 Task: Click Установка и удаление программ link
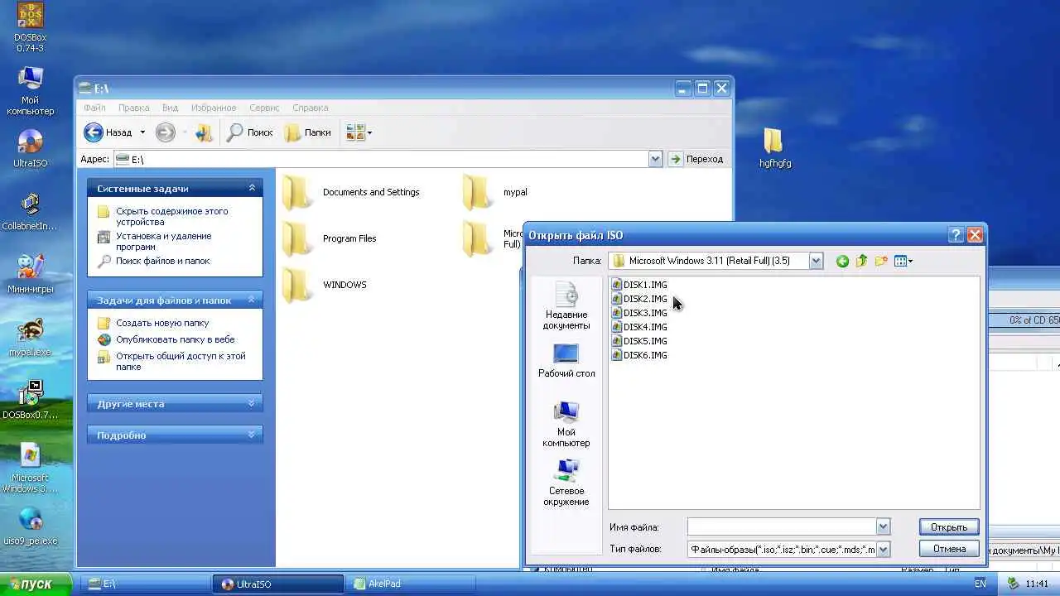click(163, 242)
